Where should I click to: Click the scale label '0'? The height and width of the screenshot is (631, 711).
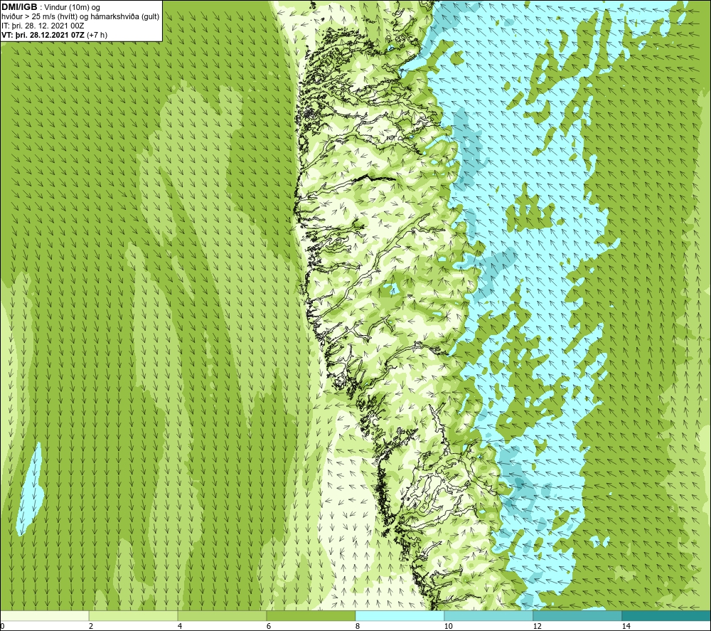(2, 626)
